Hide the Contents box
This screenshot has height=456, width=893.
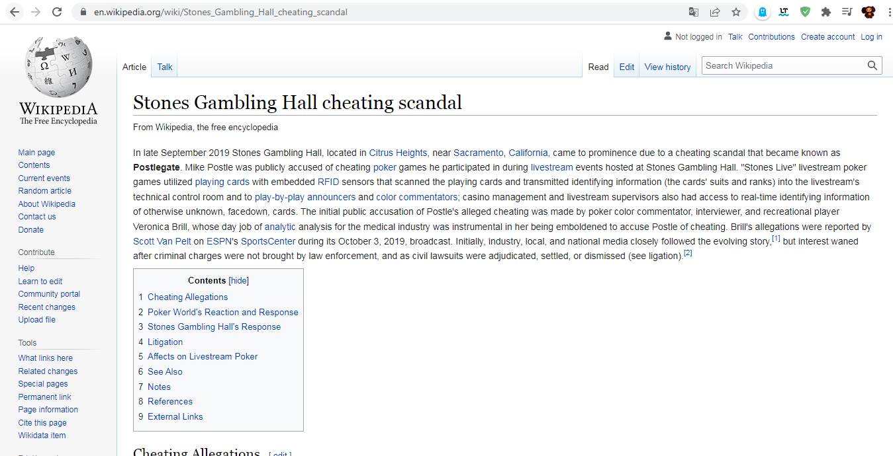coord(239,281)
